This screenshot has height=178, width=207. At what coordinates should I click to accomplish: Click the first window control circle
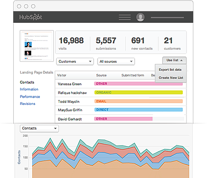19,6
